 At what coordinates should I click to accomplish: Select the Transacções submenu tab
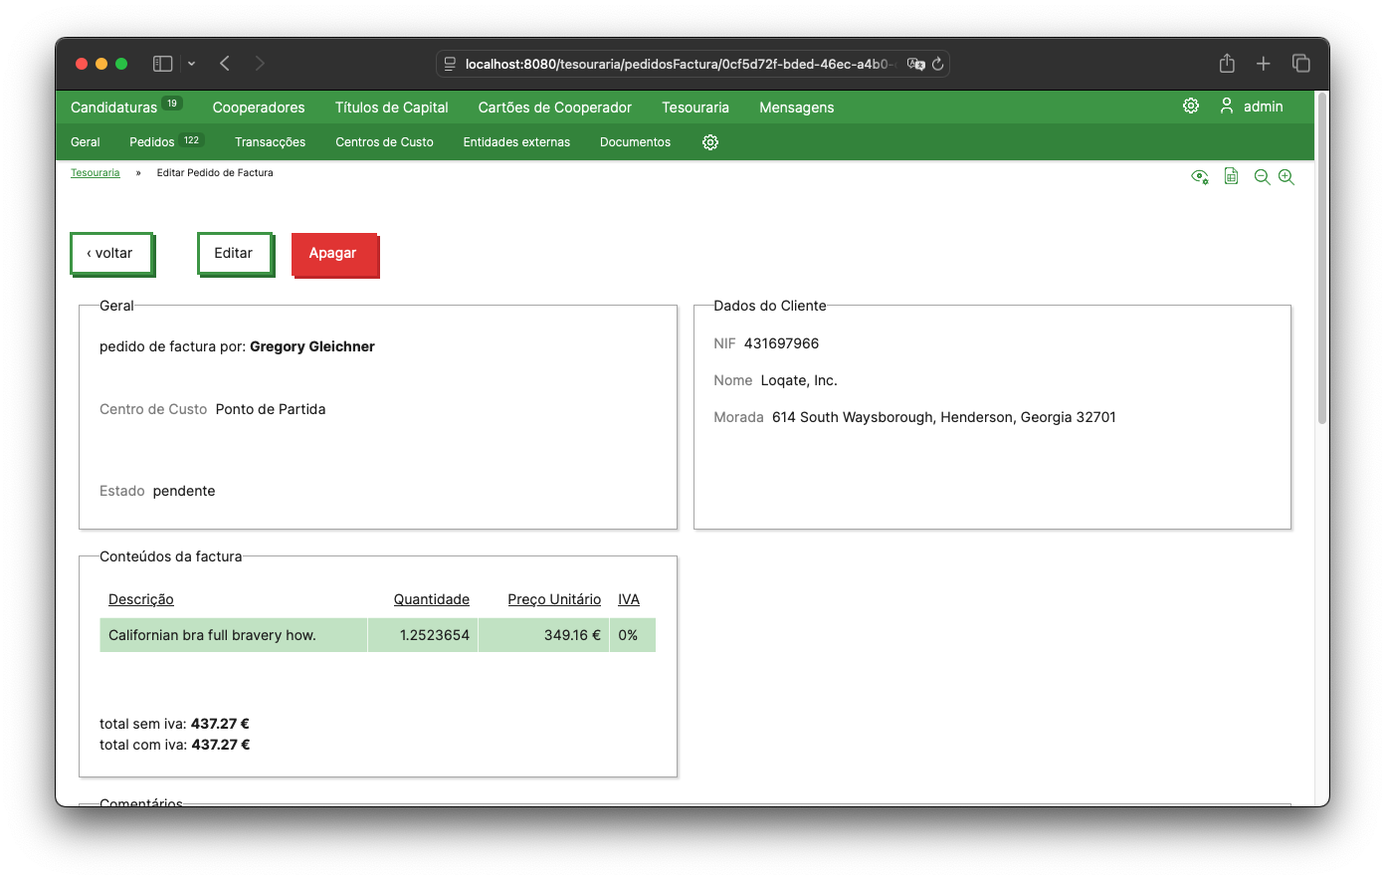pyautogui.click(x=270, y=142)
